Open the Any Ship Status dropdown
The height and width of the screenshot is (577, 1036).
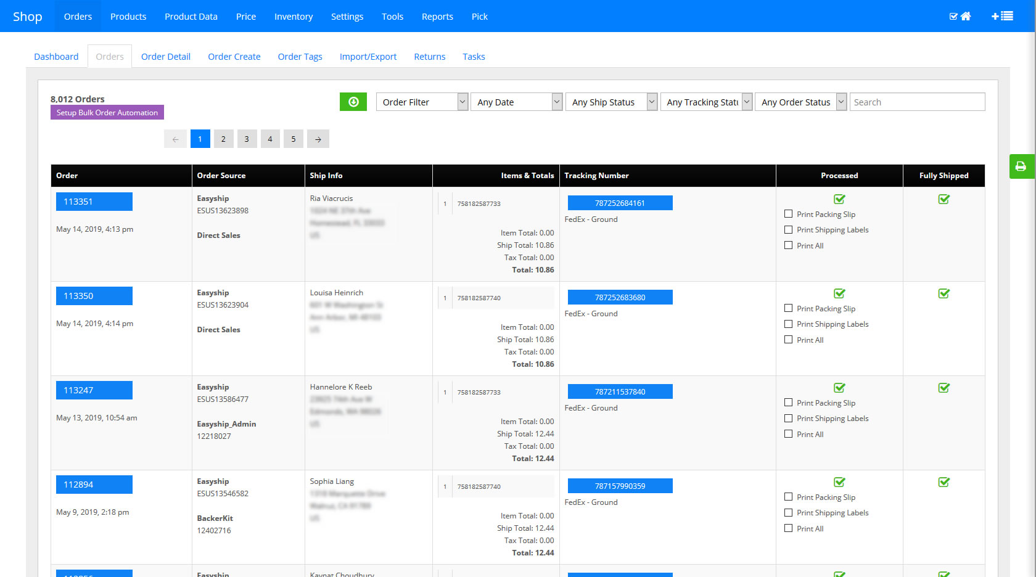pos(611,102)
